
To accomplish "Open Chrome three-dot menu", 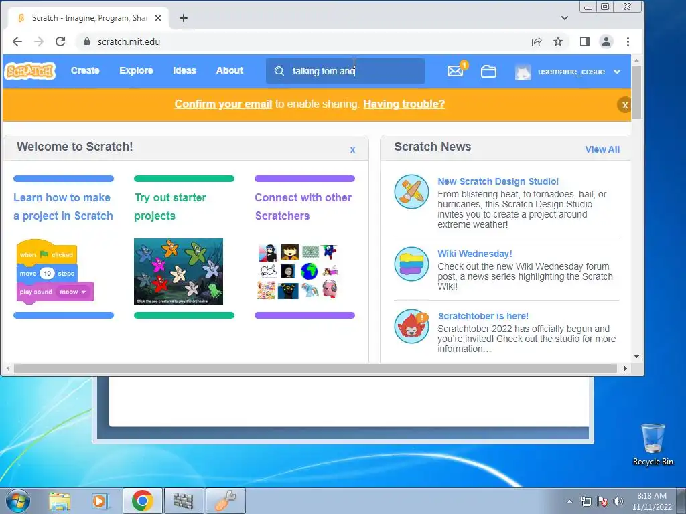I will point(628,41).
